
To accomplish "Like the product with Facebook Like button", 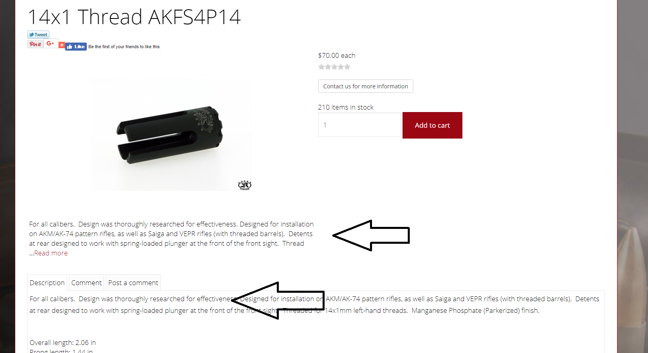I will coord(76,47).
